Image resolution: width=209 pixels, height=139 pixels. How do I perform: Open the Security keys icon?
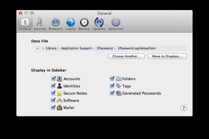click(40, 22)
